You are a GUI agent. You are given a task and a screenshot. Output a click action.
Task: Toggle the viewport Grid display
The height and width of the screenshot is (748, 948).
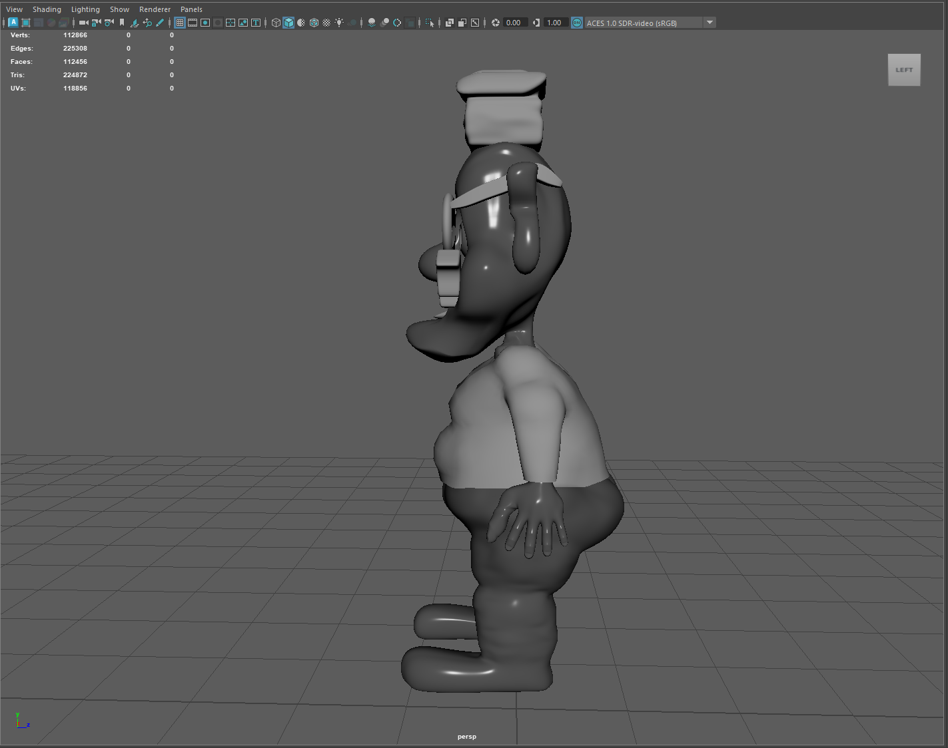pos(180,23)
